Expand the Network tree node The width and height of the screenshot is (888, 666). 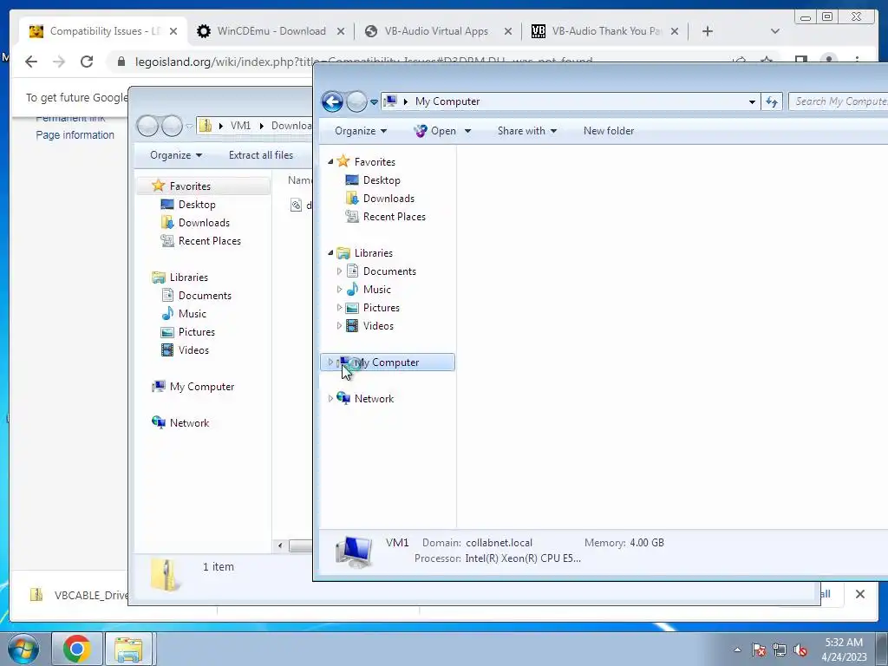click(x=330, y=399)
